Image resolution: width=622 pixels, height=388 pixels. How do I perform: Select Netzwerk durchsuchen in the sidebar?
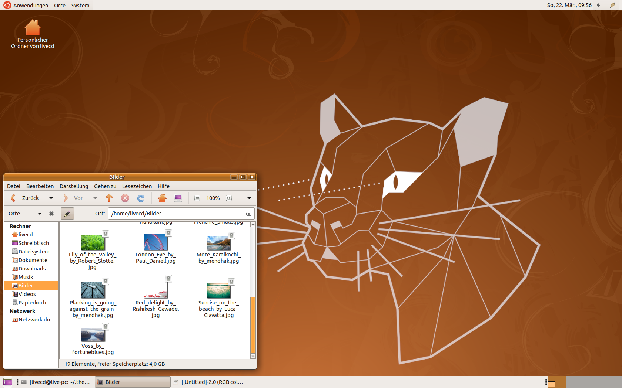(31, 320)
